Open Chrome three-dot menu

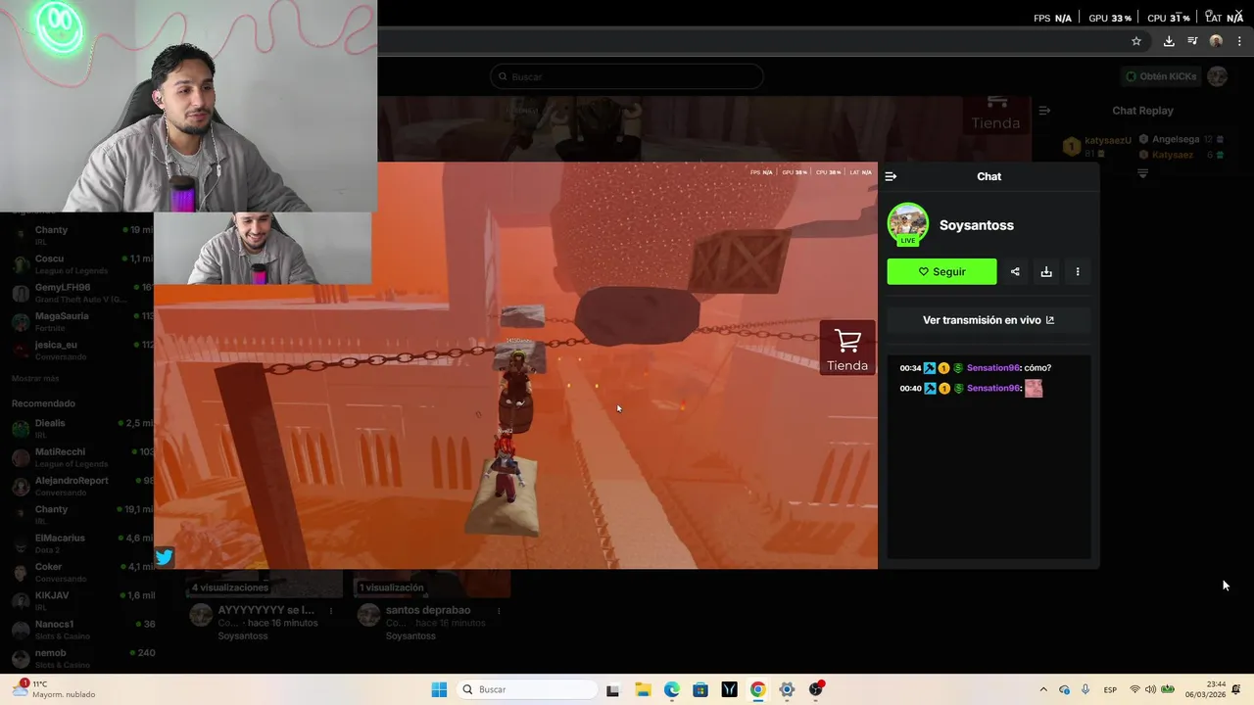point(1239,41)
